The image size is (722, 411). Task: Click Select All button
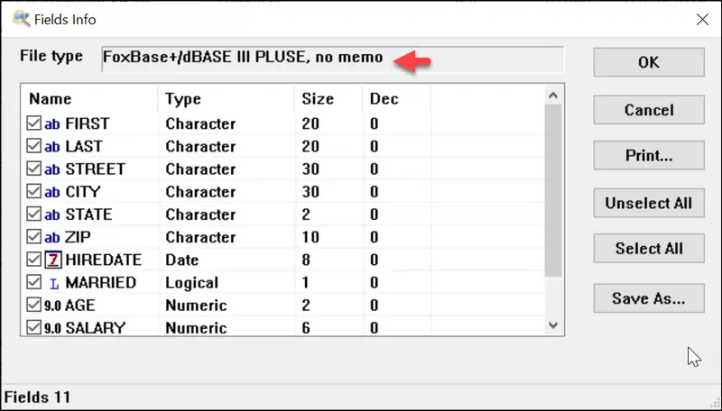click(x=649, y=249)
